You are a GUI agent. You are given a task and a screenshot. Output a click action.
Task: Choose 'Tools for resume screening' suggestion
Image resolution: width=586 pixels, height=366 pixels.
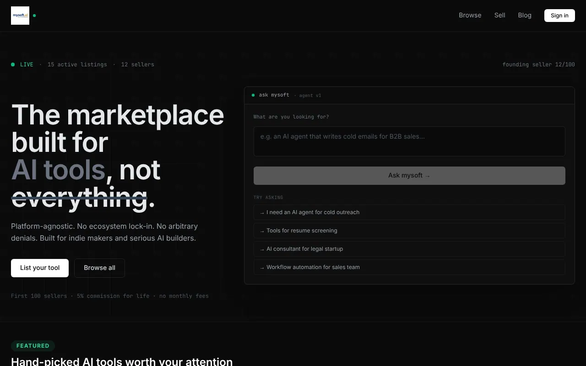(x=409, y=231)
